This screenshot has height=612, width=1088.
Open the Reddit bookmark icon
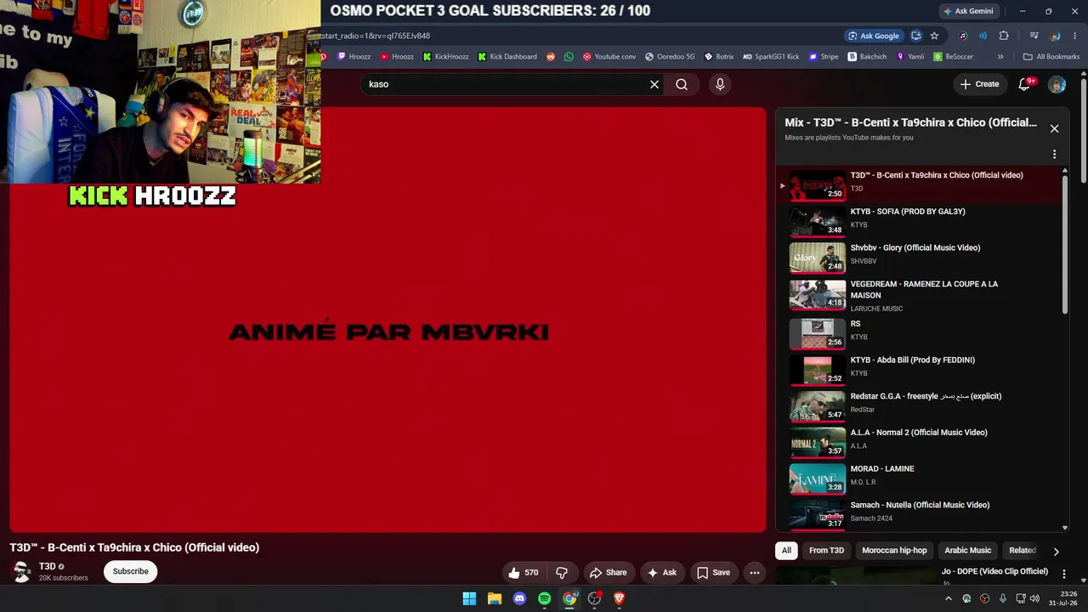[551, 57]
